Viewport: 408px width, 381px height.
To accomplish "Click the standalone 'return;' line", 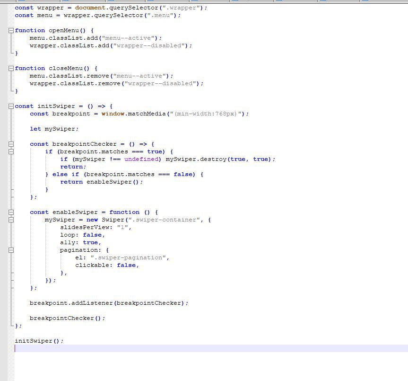I will (x=73, y=167).
